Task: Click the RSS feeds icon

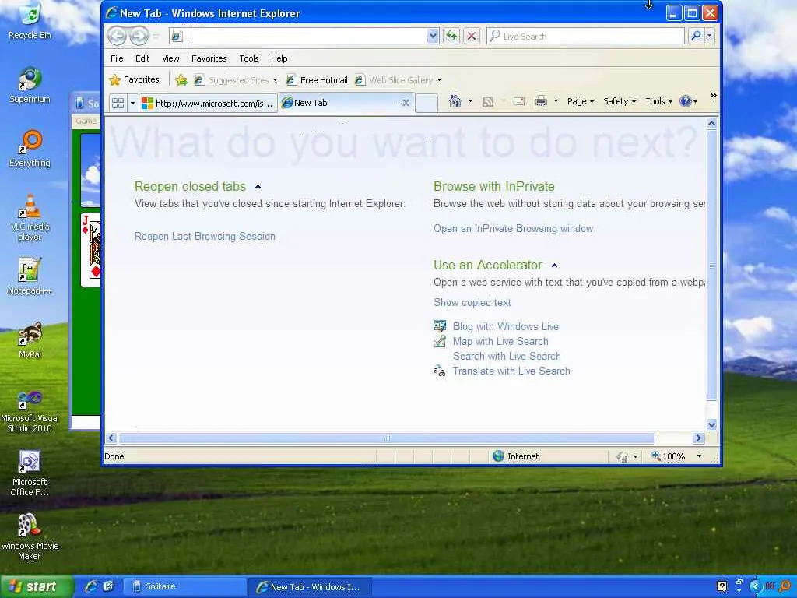Action: click(x=488, y=102)
